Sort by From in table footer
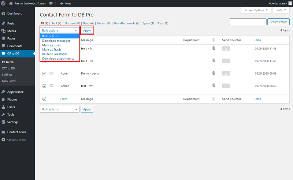Image resolution: width=293 pixels, height=180 pixels. pos(64,99)
